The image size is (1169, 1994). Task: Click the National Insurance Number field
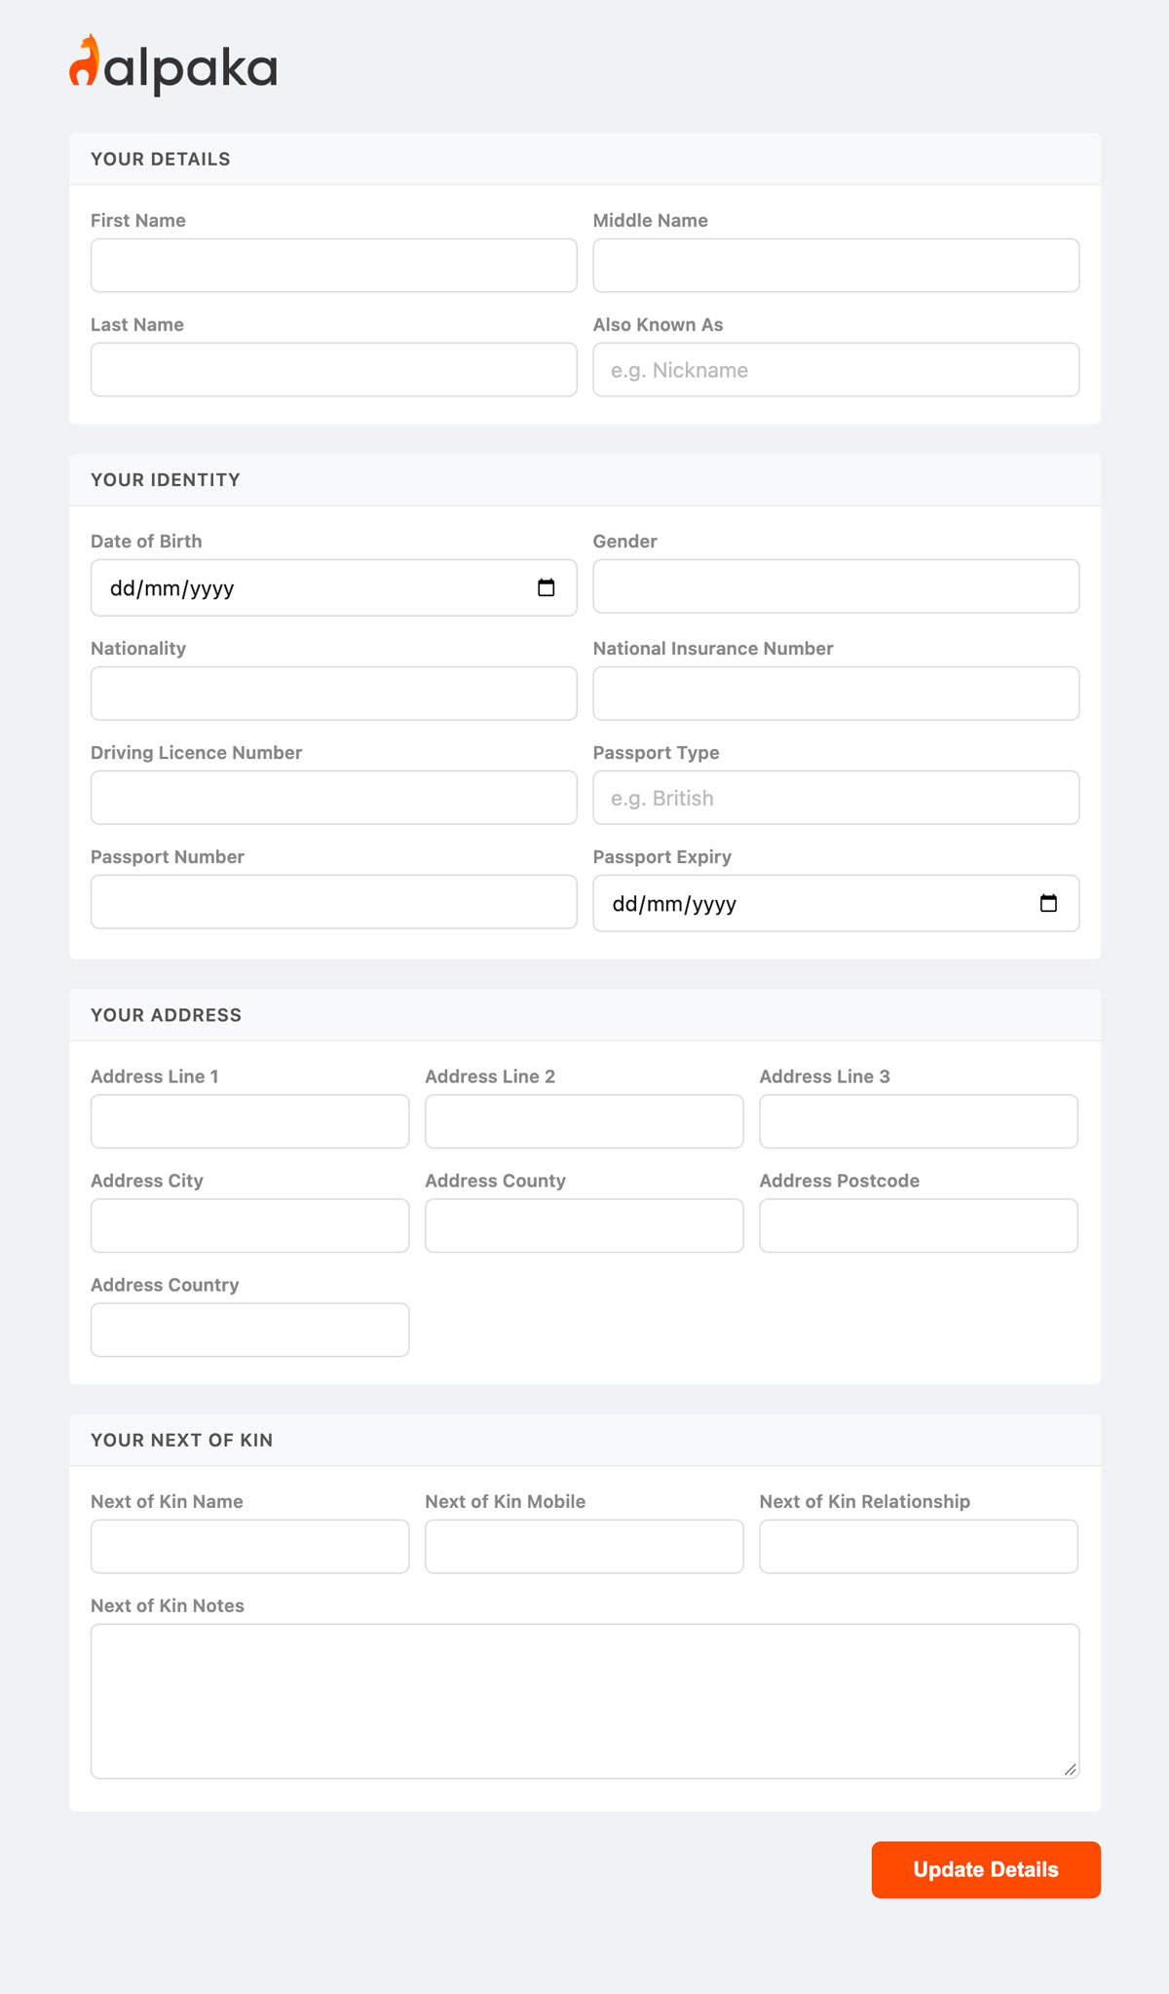tap(836, 694)
